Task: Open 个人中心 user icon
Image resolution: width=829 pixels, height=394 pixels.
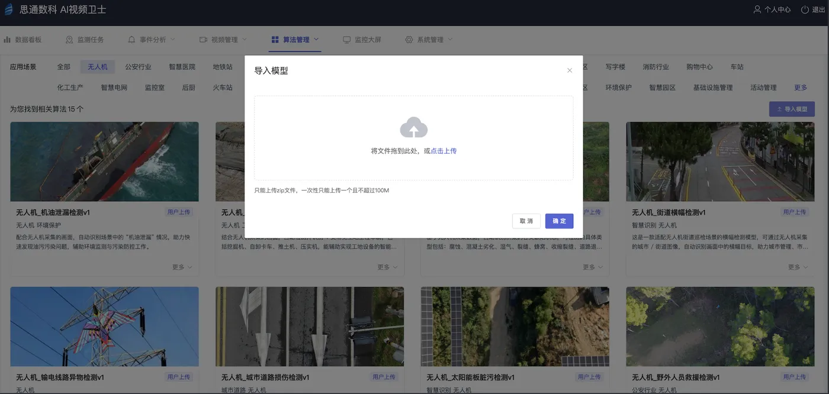Action: (x=757, y=10)
